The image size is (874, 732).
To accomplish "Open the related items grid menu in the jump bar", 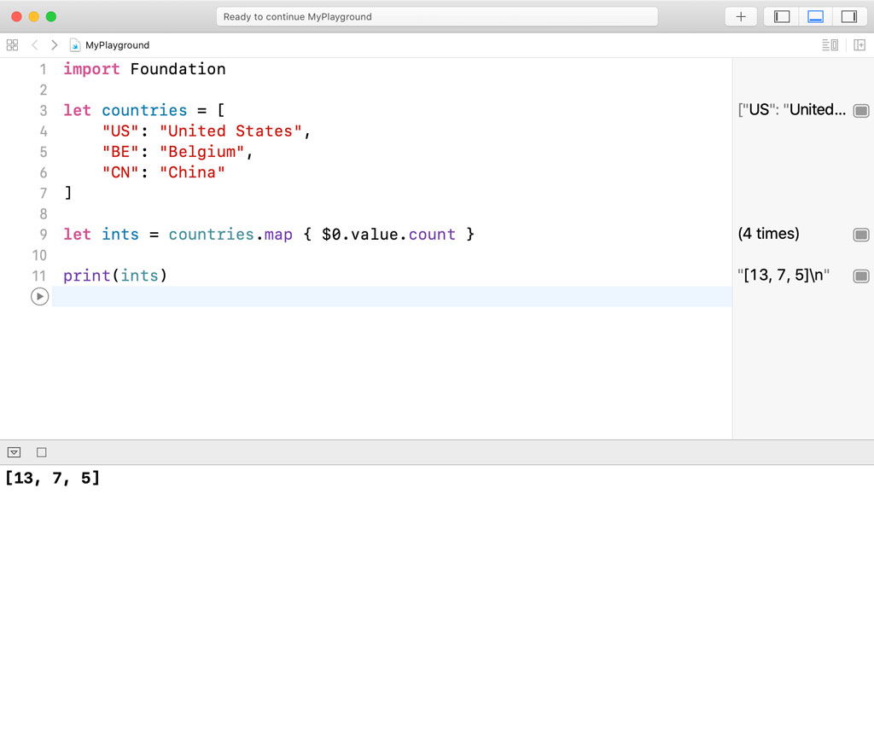I will [x=12, y=44].
